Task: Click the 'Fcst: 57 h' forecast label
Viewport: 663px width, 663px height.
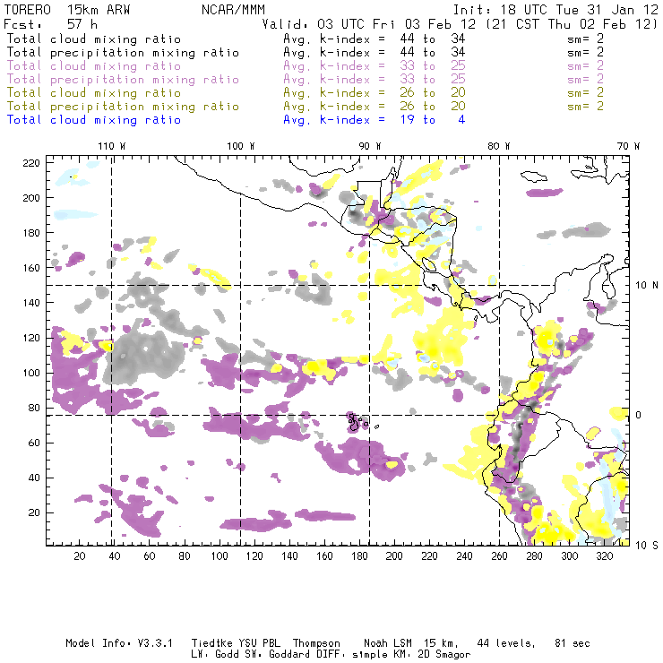Action: tap(50, 24)
